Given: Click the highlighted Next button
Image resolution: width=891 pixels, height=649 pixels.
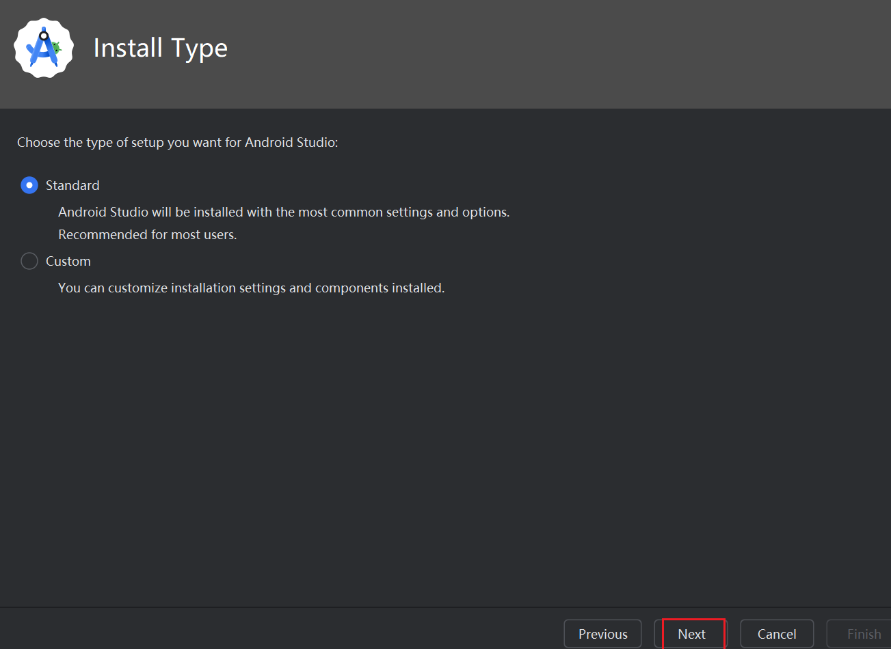Looking at the screenshot, I should [693, 634].
